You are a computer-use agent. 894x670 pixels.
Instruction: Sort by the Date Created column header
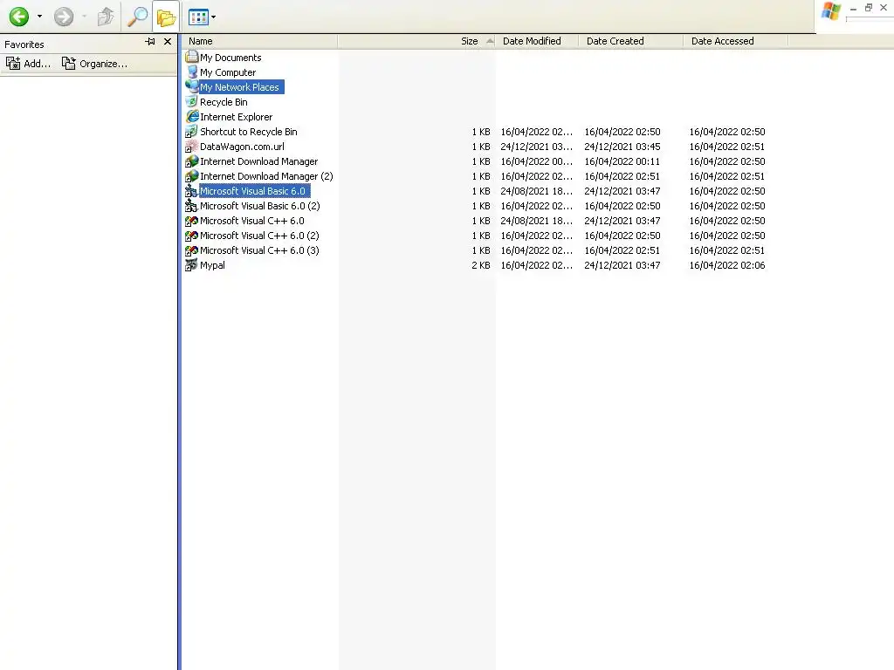click(x=630, y=41)
